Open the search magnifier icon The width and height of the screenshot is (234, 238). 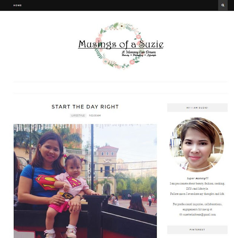click(x=223, y=5)
